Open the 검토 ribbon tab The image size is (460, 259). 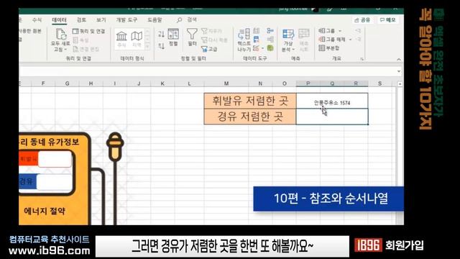[x=81, y=20]
